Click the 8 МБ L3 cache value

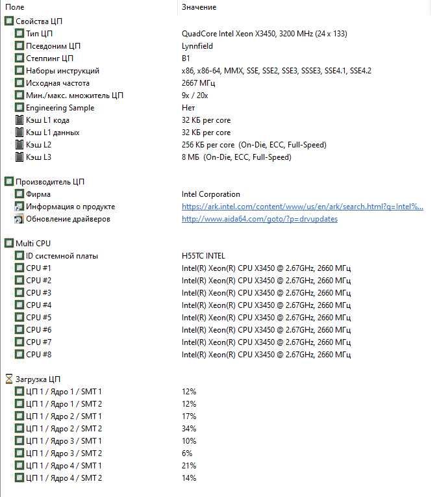click(236, 157)
